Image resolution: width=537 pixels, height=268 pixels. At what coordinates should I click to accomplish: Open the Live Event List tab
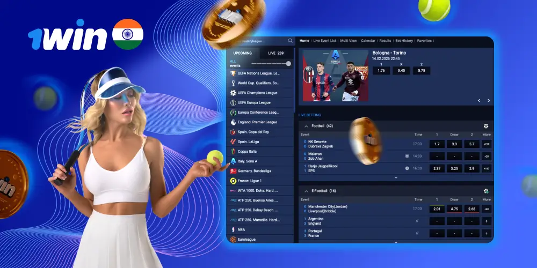pos(324,41)
